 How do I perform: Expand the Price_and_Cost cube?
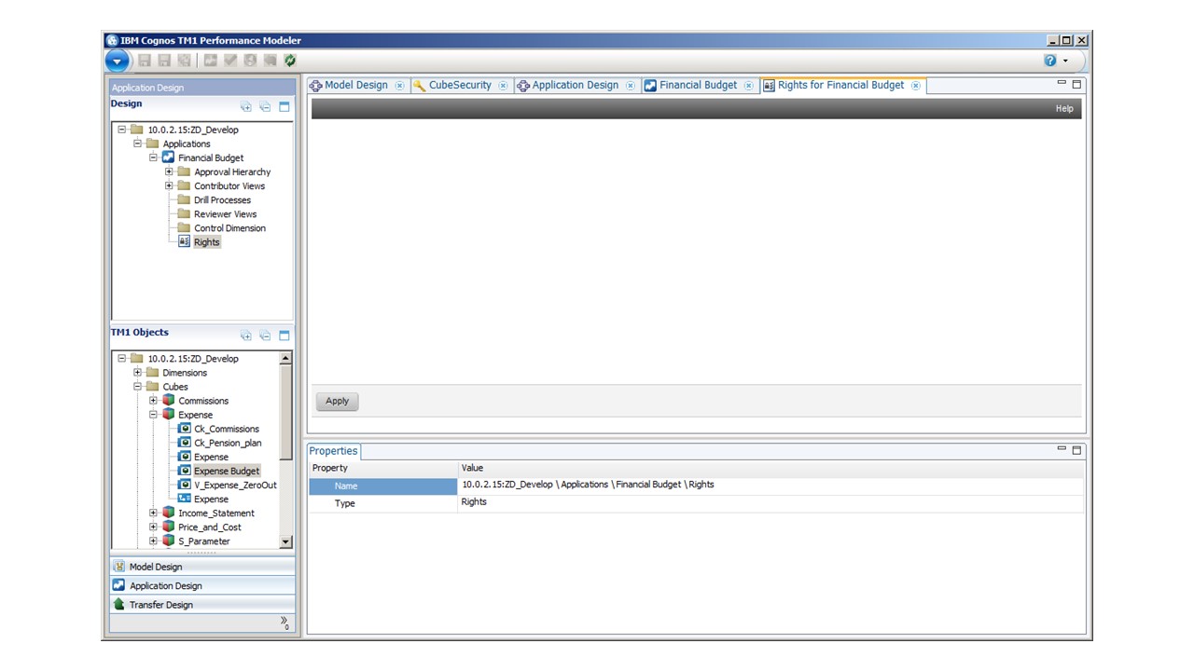coord(154,527)
